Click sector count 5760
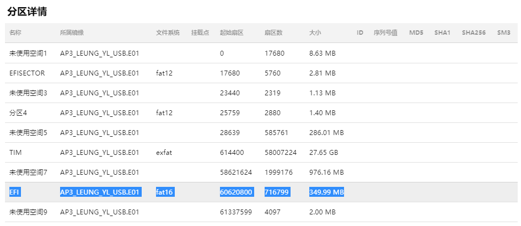 (272, 73)
